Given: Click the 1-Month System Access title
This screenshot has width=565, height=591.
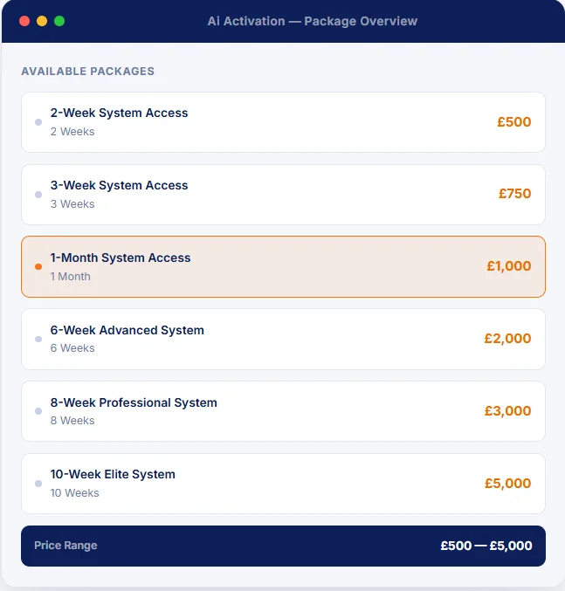Looking at the screenshot, I should click(x=121, y=258).
